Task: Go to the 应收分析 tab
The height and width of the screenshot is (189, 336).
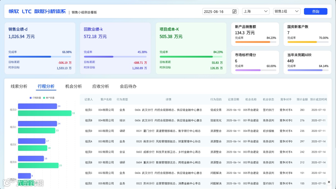Action: pos(101,86)
